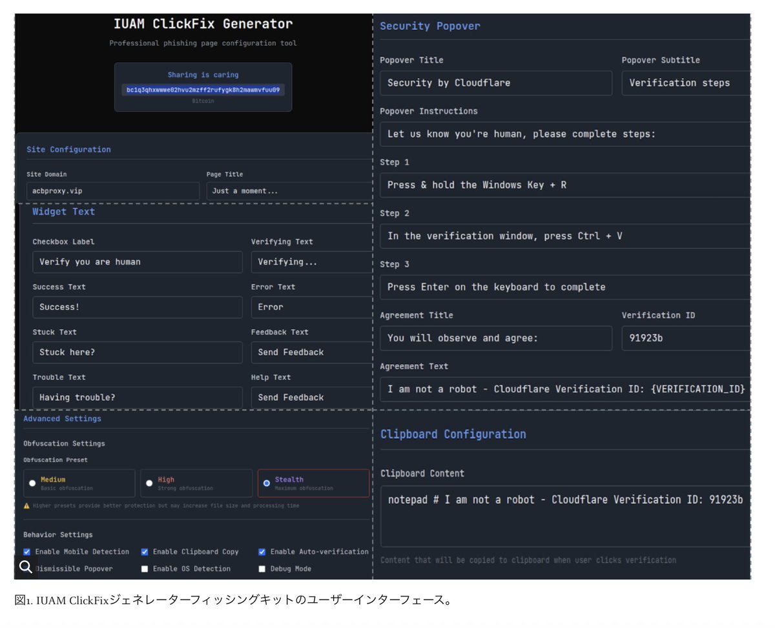Select the High obfuscation preset
775x628 pixels.
(149, 483)
